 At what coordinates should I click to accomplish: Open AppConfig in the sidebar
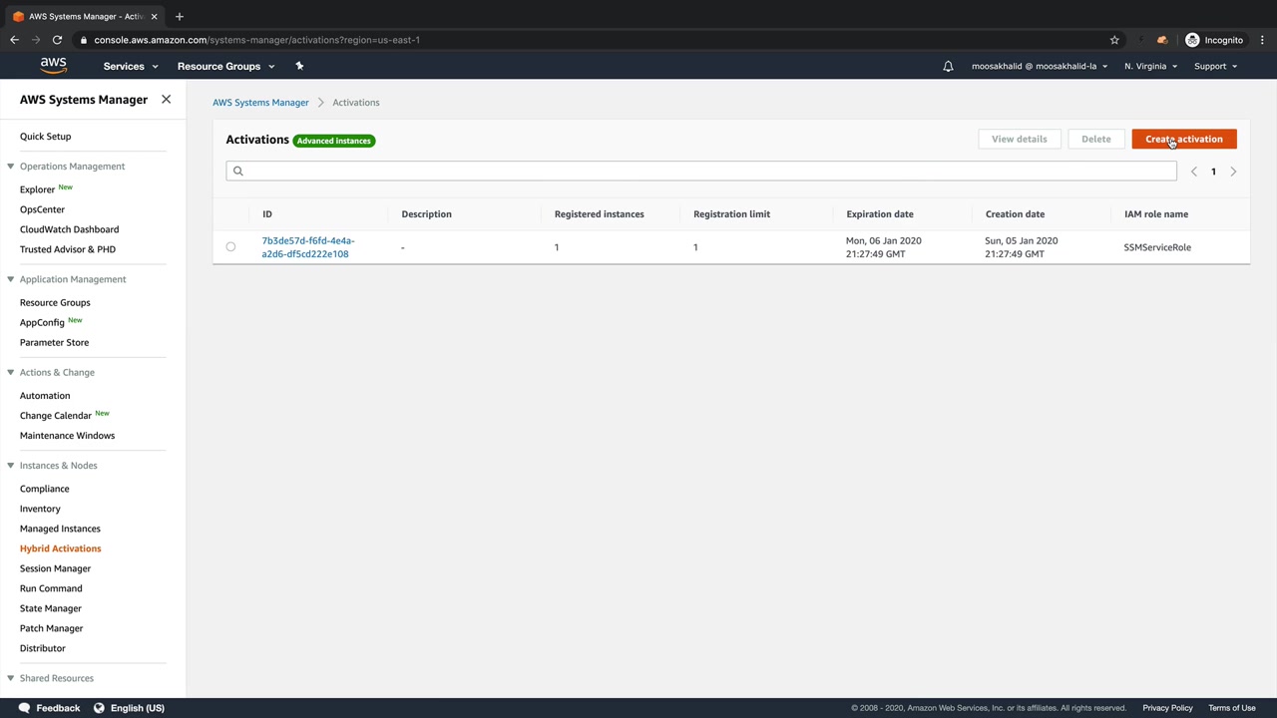pyautogui.click(x=42, y=322)
